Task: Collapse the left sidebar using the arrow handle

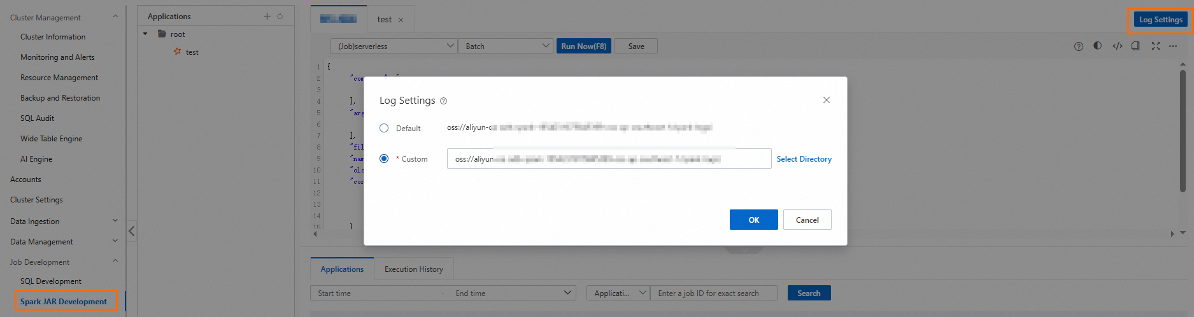Action: [x=132, y=231]
